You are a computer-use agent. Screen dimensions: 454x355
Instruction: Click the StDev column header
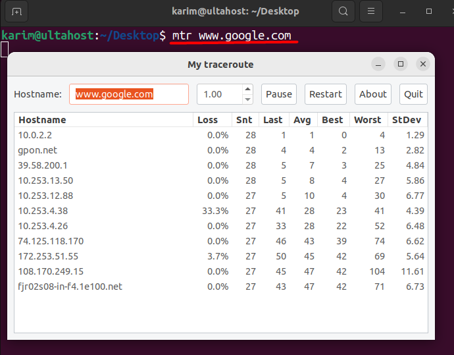407,120
